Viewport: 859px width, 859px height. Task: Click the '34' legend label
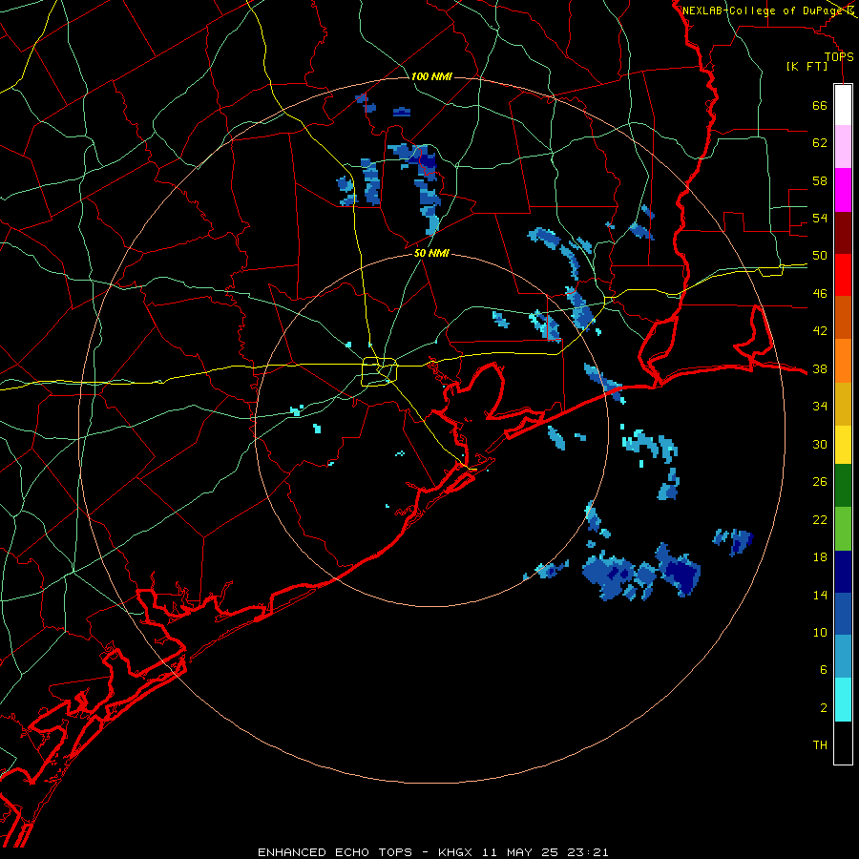pyautogui.click(x=820, y=407)
